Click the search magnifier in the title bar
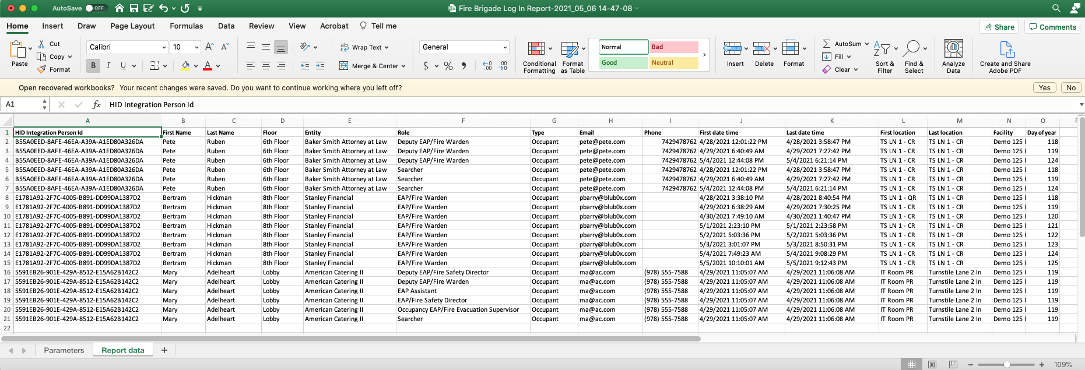This screenshot has width=1085, height=370. [1056, 8]
